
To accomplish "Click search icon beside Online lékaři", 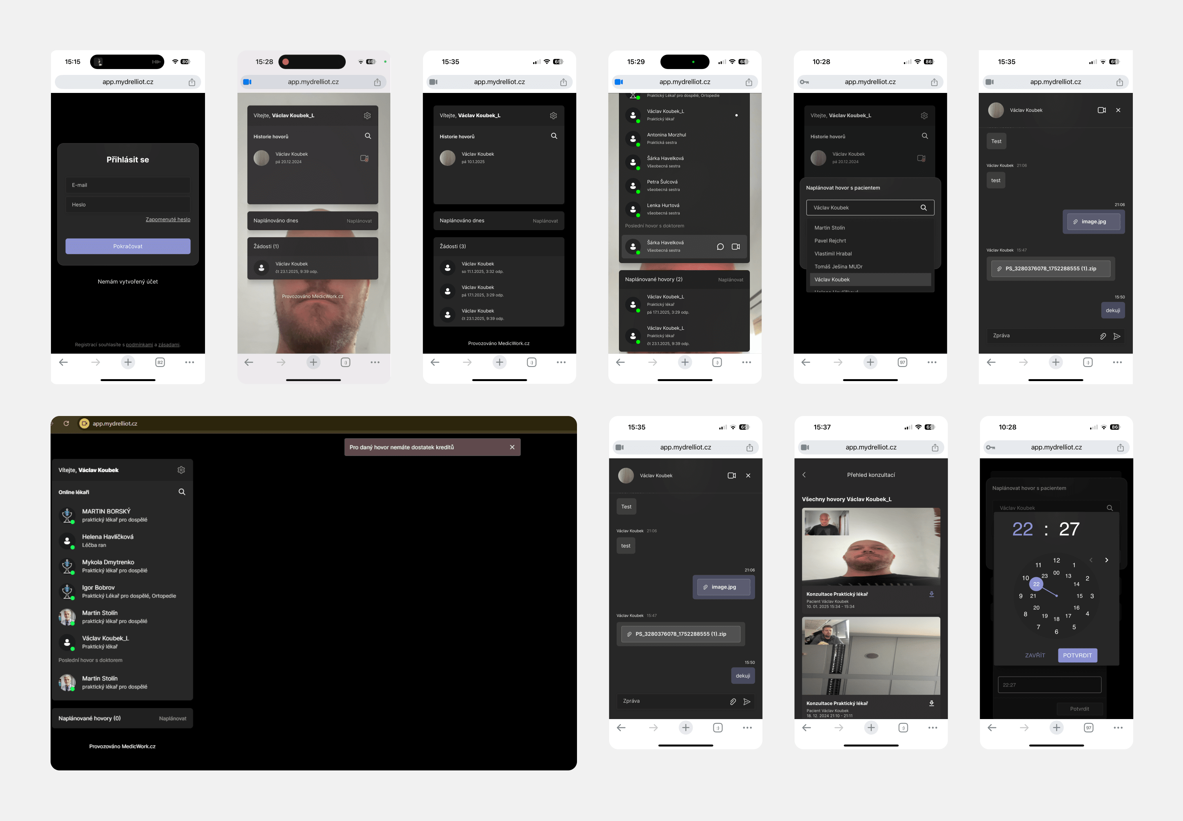I will 181,492.
